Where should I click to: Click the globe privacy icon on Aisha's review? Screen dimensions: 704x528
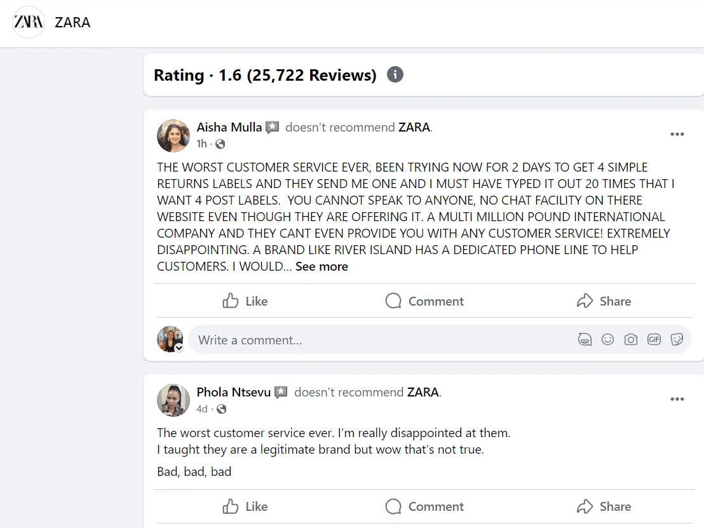pyautogui.click(x=219, y=144)
